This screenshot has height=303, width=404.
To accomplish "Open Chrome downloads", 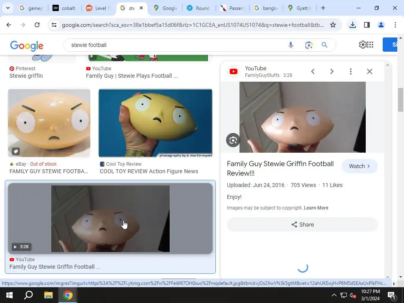I will point(352,25).
